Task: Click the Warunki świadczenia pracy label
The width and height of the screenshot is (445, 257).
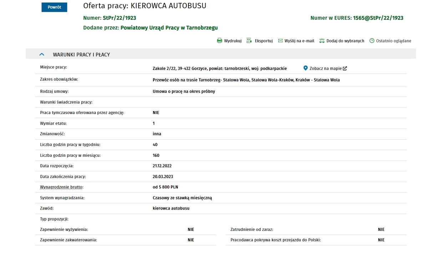Action: pyautogui.click(x=66, y=102)
